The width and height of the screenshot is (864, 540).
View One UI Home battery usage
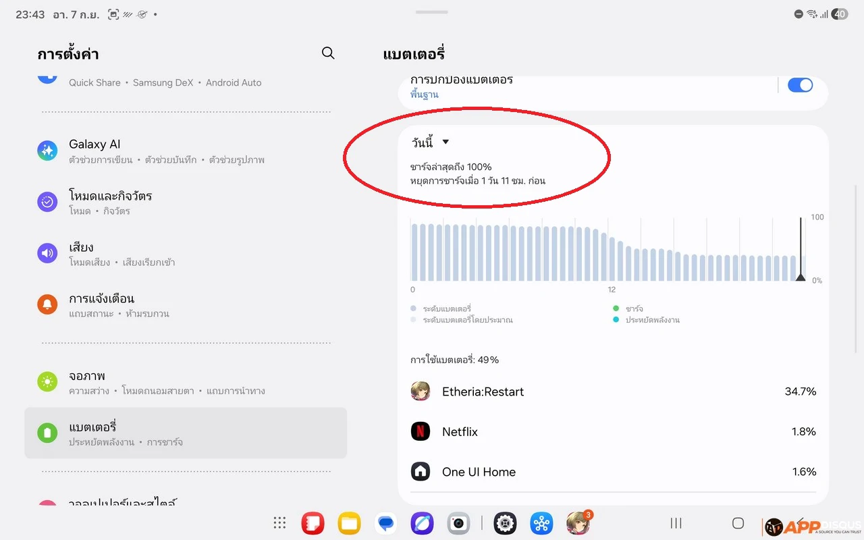coord(613,472)
